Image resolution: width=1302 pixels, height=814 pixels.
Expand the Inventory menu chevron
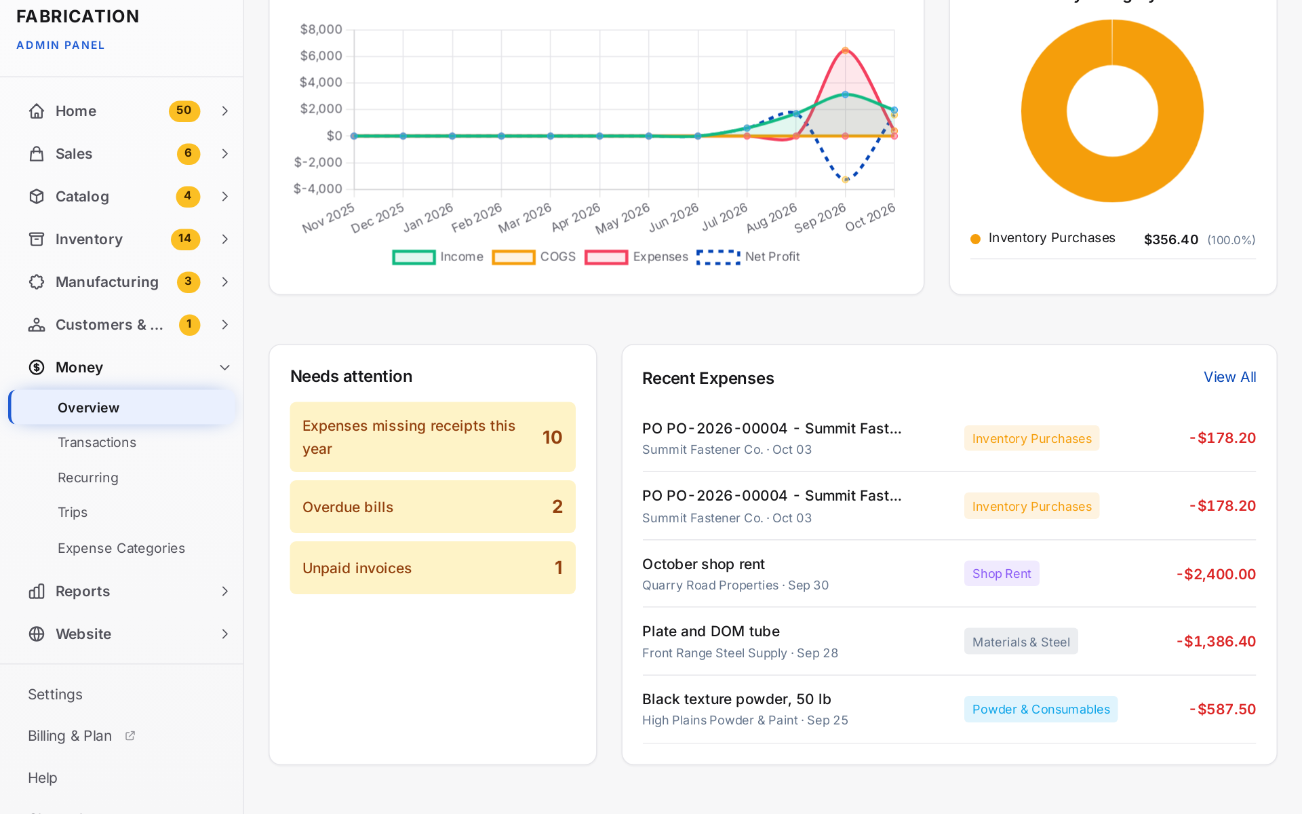(224, 239)
